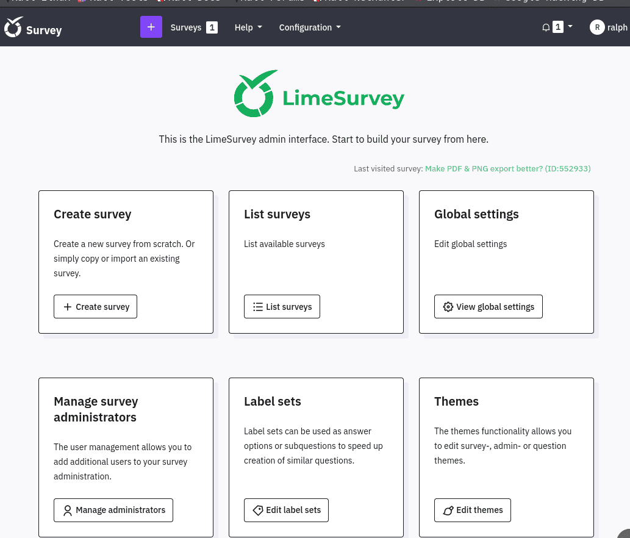Click the LimeSurvey logo in navbar
Screen dimensions: 630x538
click(14, 27)
